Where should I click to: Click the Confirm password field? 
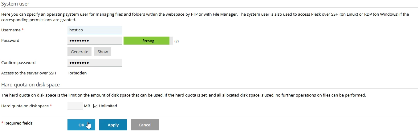pos(95,63)
